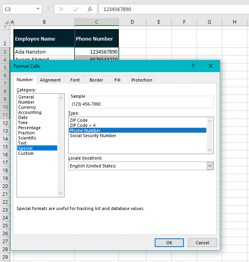The height and width of the screenshot is (262, 249).
Task: Select ZIP Code type
Action: (138, 120)
